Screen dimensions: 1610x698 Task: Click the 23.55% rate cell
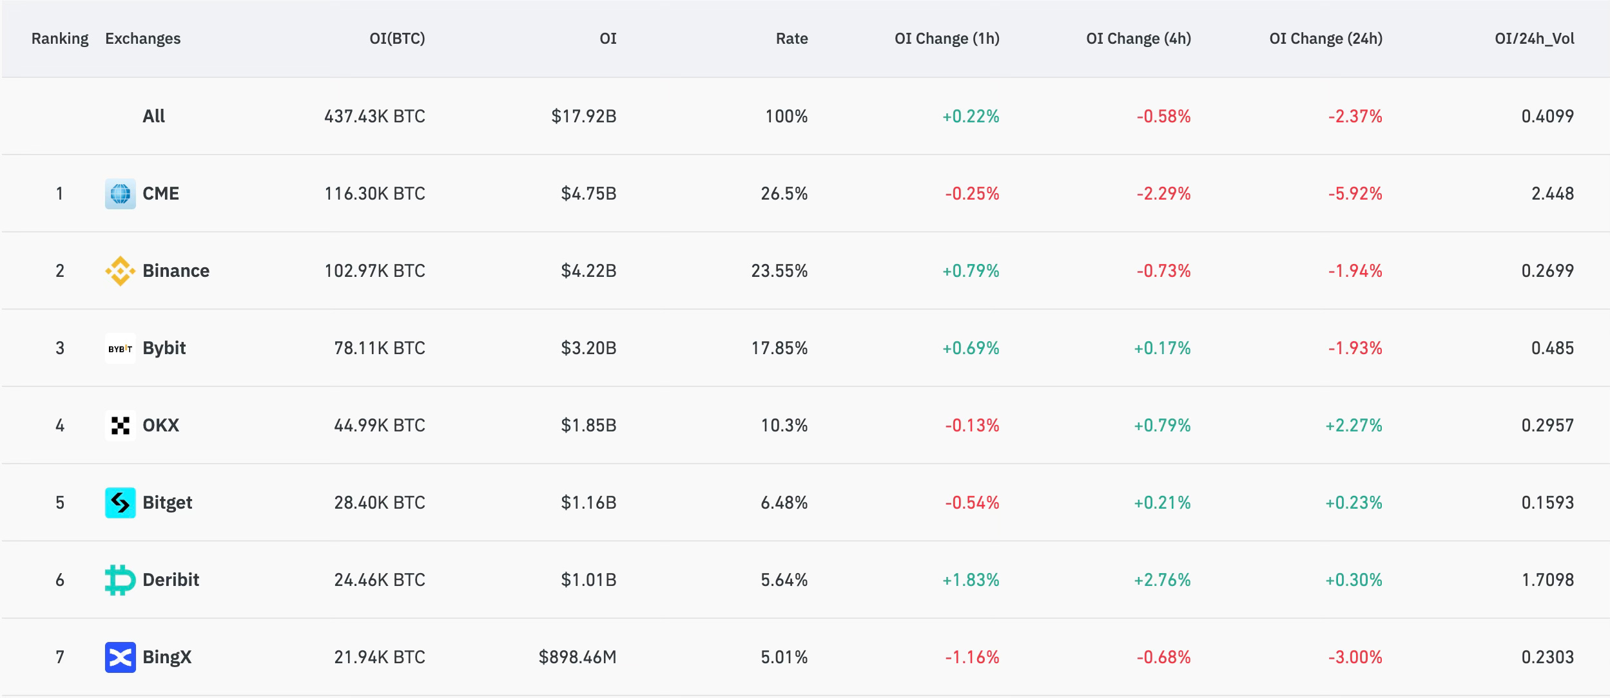tap(779, 271)
